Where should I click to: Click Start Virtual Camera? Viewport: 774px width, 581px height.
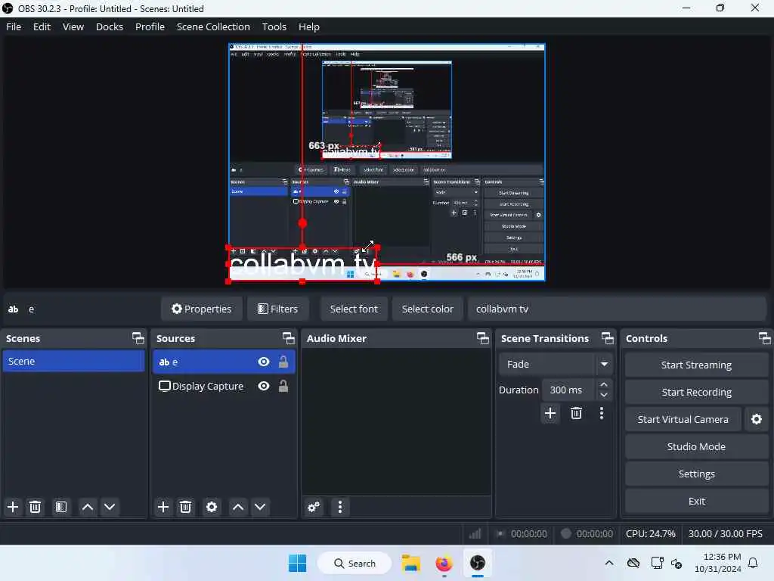point(683,419)
